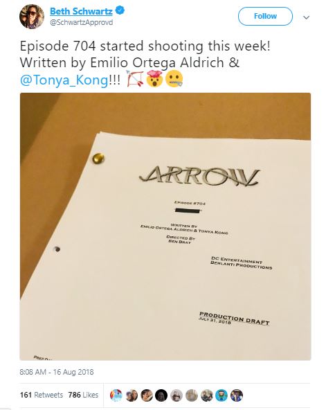View the 161 Retweets list
Viewport: 326px width, 410px height.
pos(42,395)
